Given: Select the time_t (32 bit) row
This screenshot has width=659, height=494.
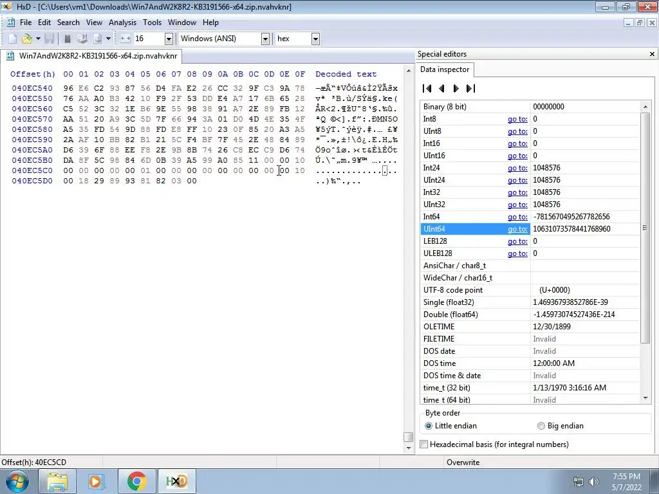Looking at the screenshot, I should (x=530, y=388).
